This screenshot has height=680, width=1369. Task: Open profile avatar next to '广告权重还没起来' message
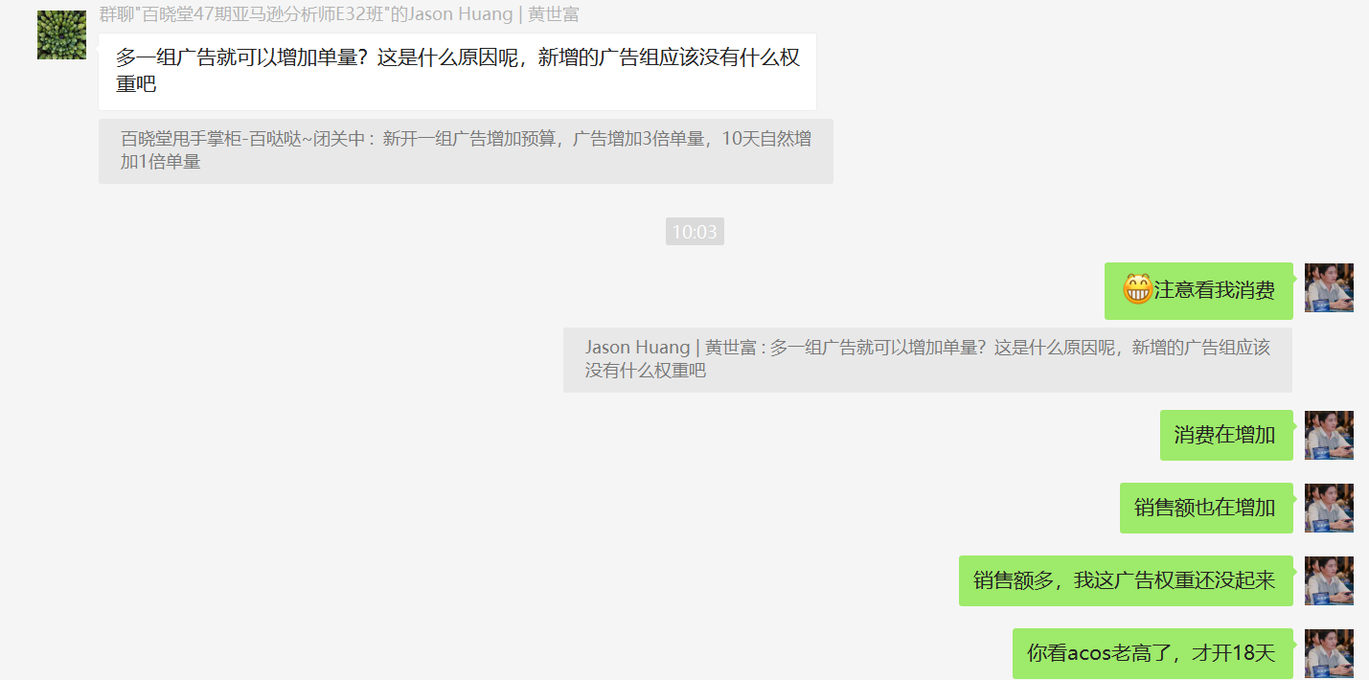pyautogui.click(x=1329, y=580)
